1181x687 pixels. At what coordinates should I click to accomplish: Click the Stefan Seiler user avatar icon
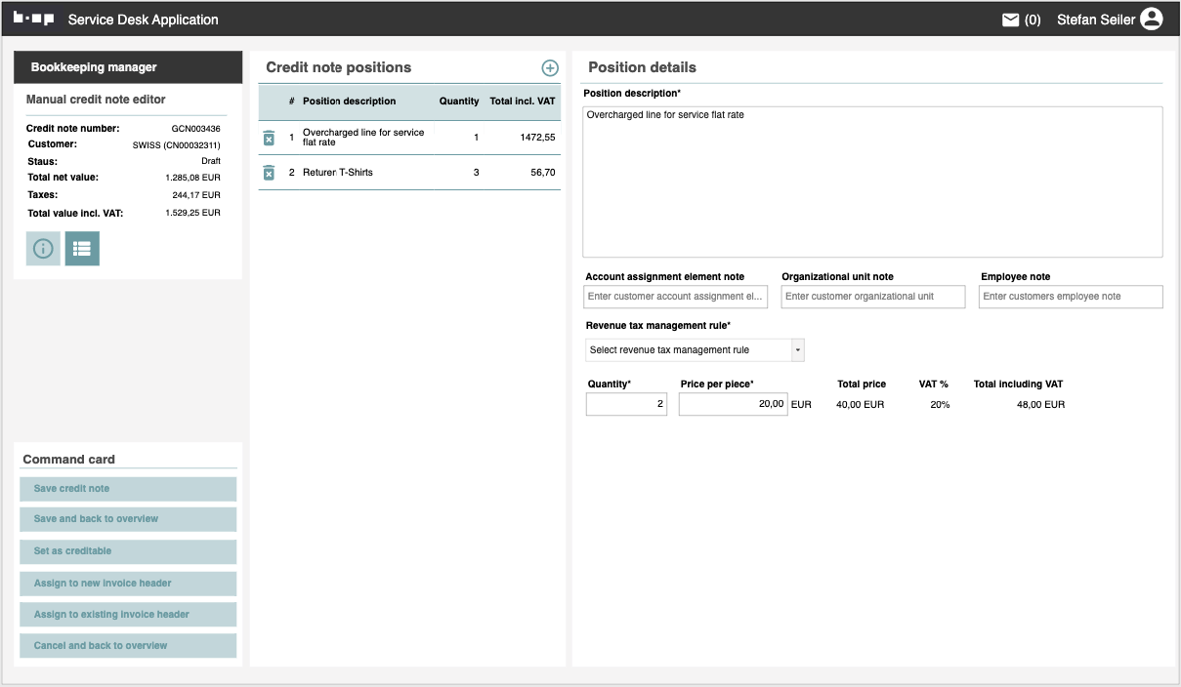click(x=1152, y=20)
